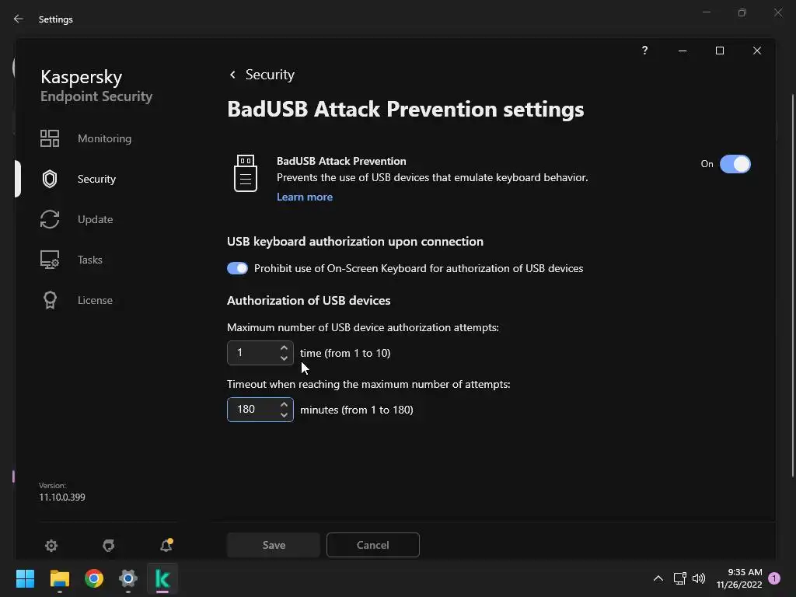The width and height of the screenshot is (796, 597).
Task: Increase authorization attempts with up arrow
Action: click(284, 347)
